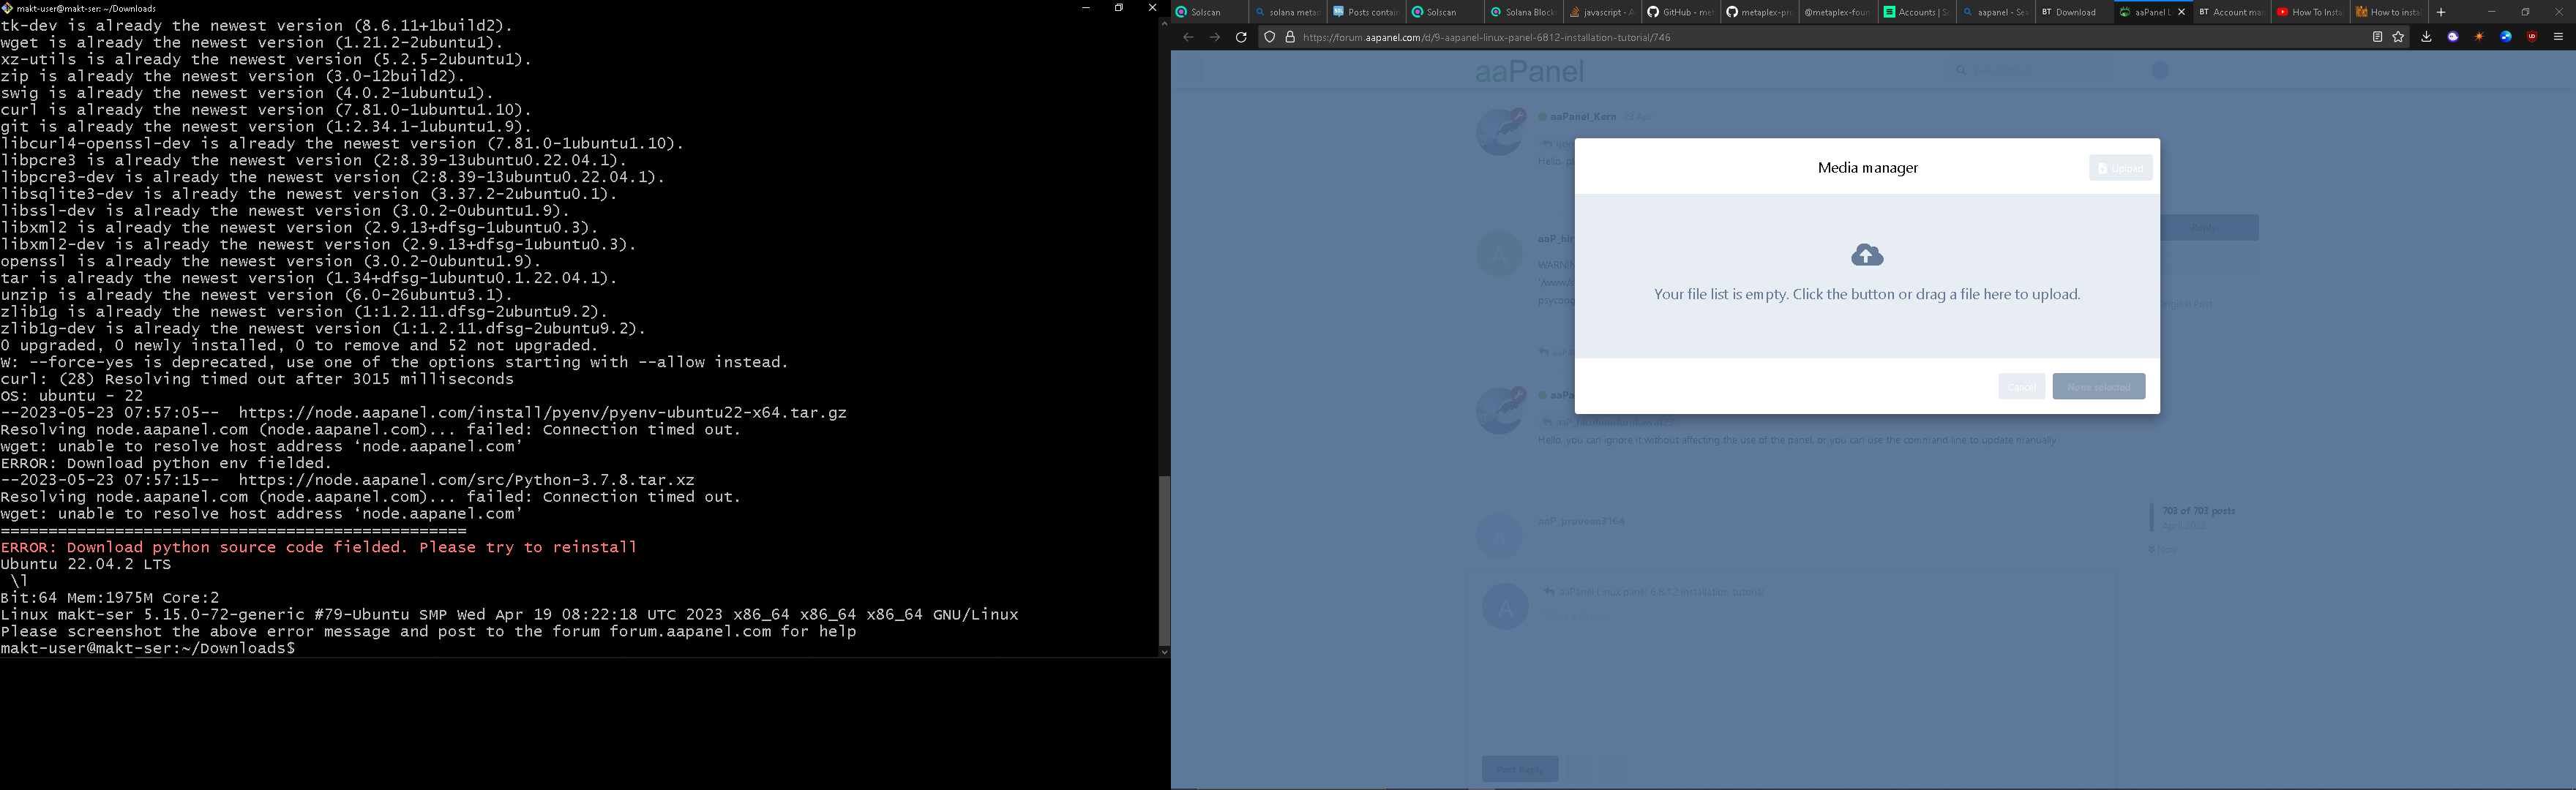Open Firefox application hamburger menu
The width and height of the screenshot is (2576, 790).
pyautogui.click(x=2559, y=37)
